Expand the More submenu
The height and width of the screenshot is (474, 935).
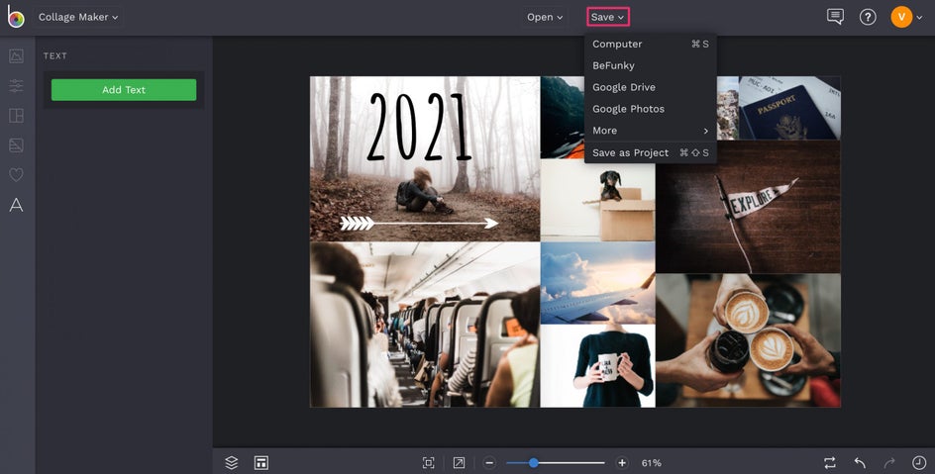pyautogui.click(x=651, y=131)
